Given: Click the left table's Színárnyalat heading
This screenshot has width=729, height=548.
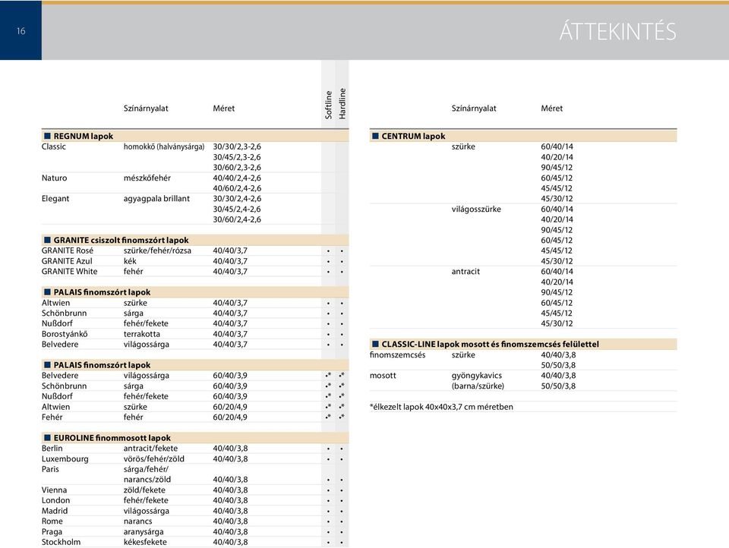Looking at the screenshot, I should (x=146, y=109).
